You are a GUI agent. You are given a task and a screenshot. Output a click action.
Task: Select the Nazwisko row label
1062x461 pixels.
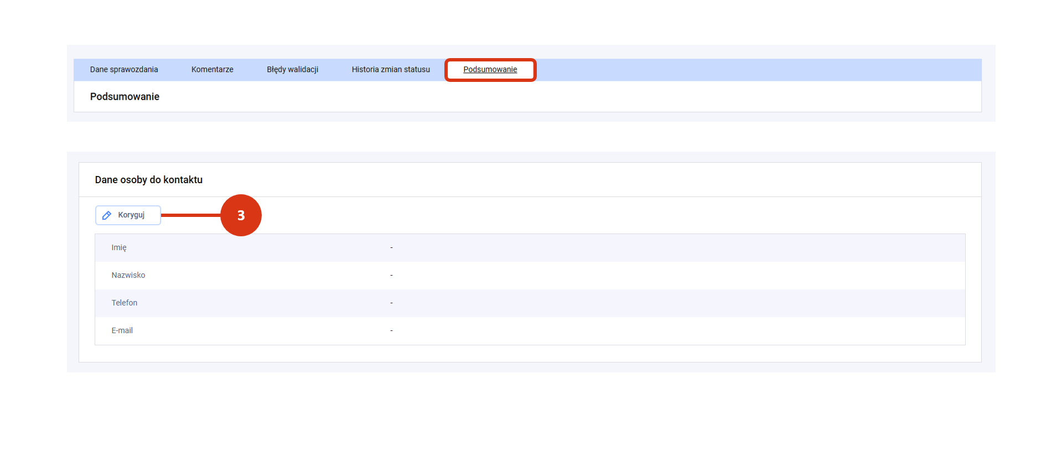tap(128, 275)
